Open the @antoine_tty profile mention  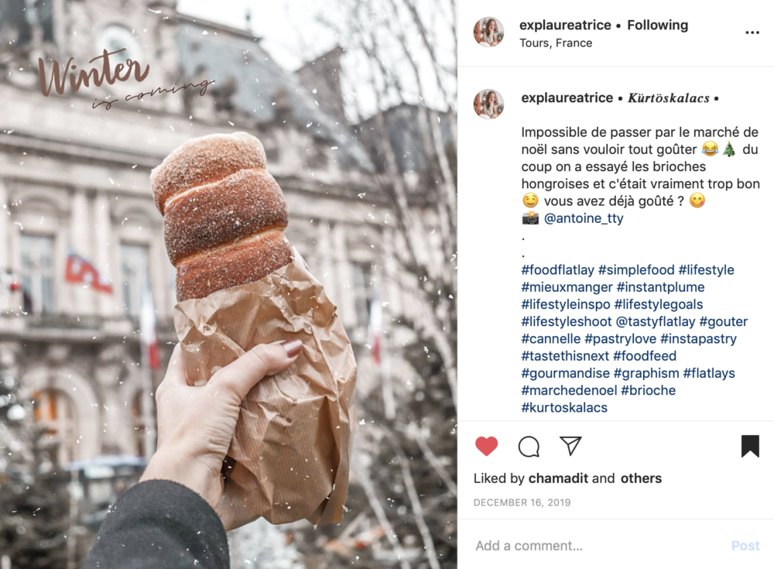tap(584, 218)
